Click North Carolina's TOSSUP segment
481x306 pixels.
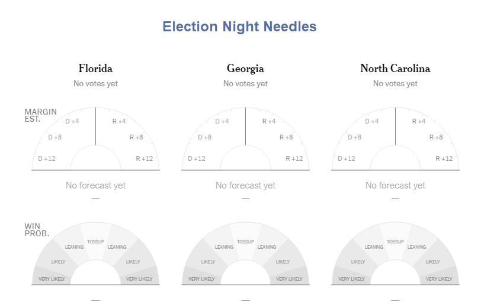tap(395, 242)
